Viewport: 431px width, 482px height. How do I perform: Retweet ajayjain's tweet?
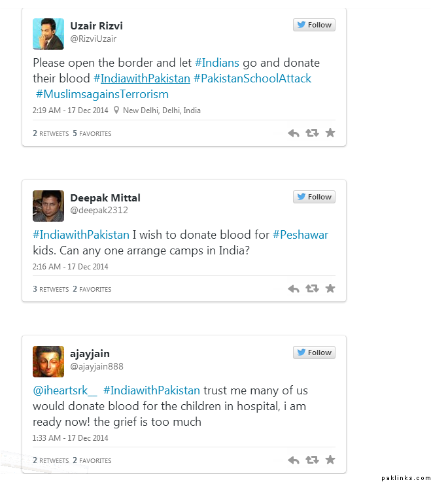(312, 460)
